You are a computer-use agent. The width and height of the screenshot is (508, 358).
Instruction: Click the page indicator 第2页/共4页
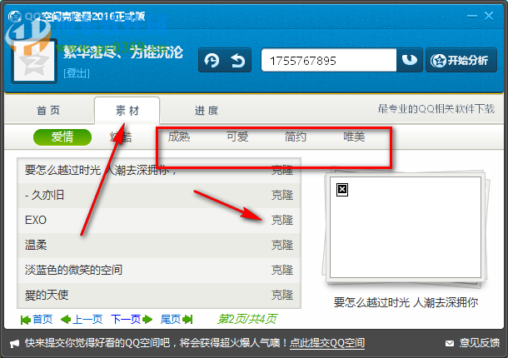(247, 320)
